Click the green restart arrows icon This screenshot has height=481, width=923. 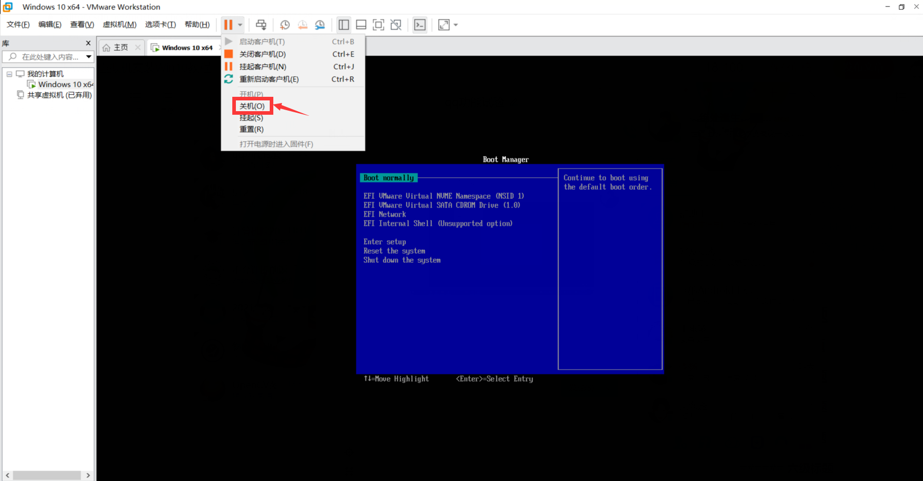(229, 79)
